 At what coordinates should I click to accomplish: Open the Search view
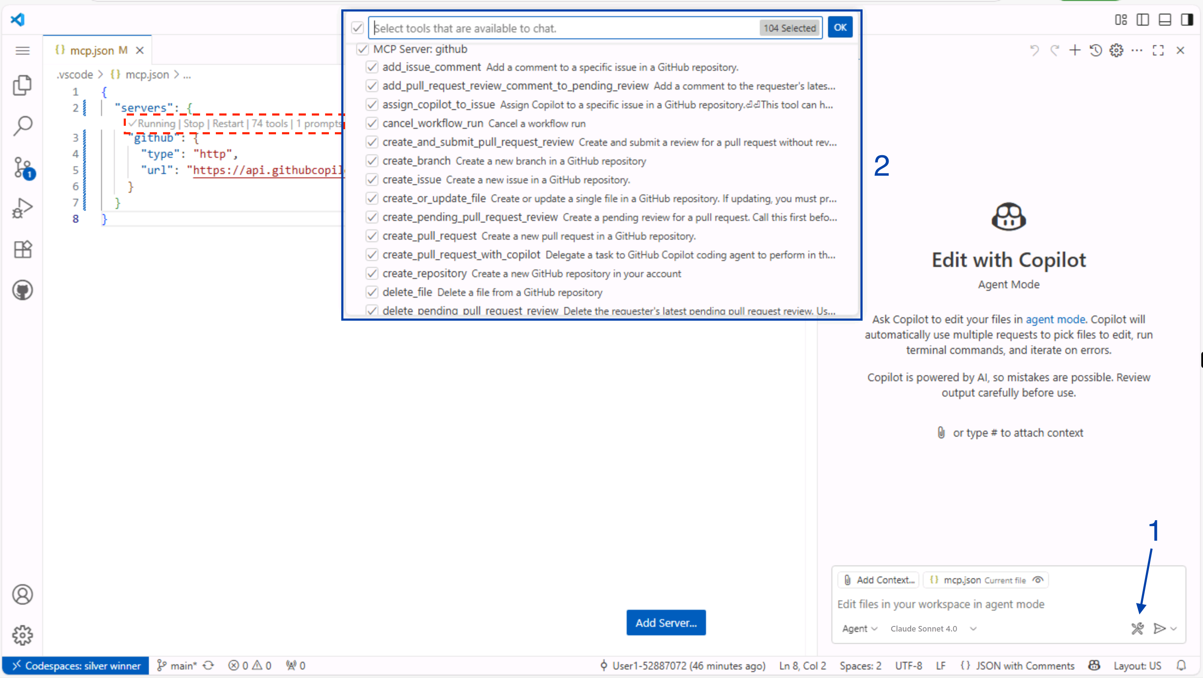[23, 126]
